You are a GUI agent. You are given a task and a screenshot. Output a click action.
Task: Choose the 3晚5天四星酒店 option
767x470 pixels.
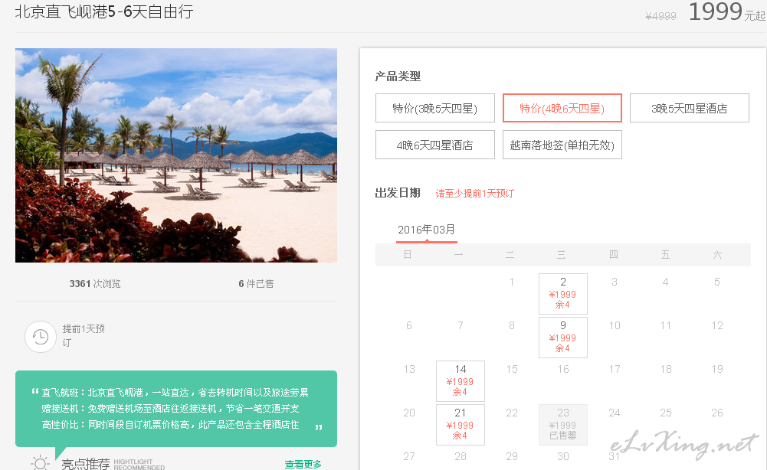coord(689,108)
